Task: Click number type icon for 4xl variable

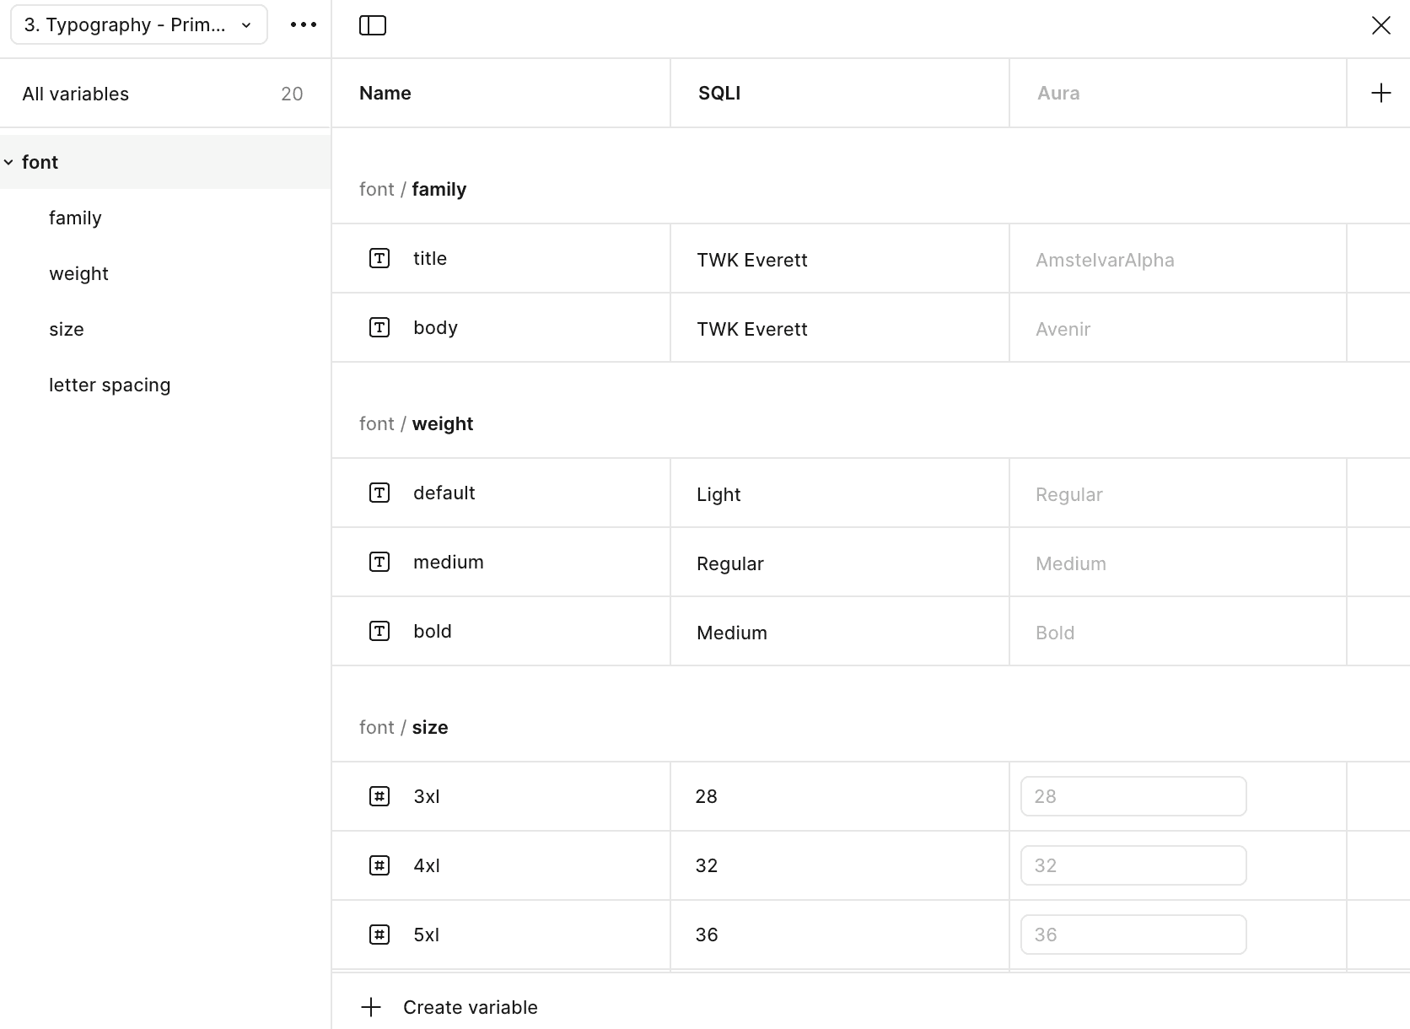Action: [379, 865]
